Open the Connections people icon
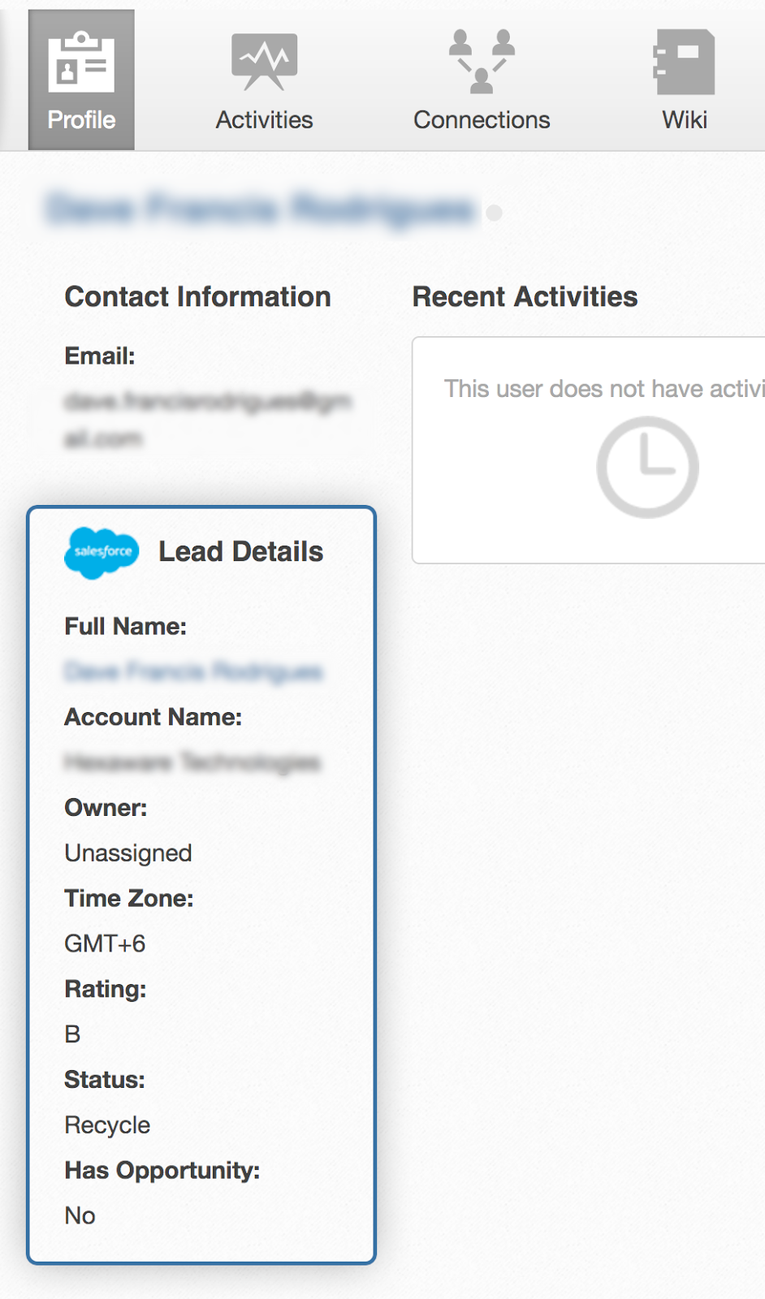 [x=482, y=61]
